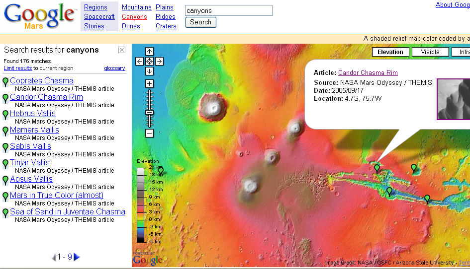Click the green marker beside Candor Chasma Rim
The image size is (470, 269).
pos(5,98)
